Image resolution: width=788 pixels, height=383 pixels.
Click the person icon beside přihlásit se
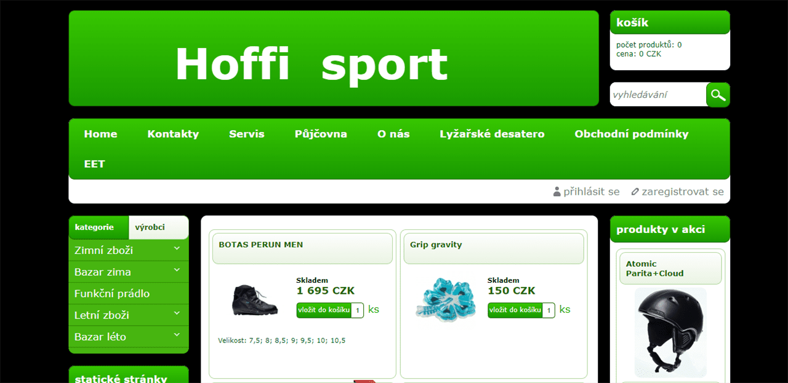point(557,192)
